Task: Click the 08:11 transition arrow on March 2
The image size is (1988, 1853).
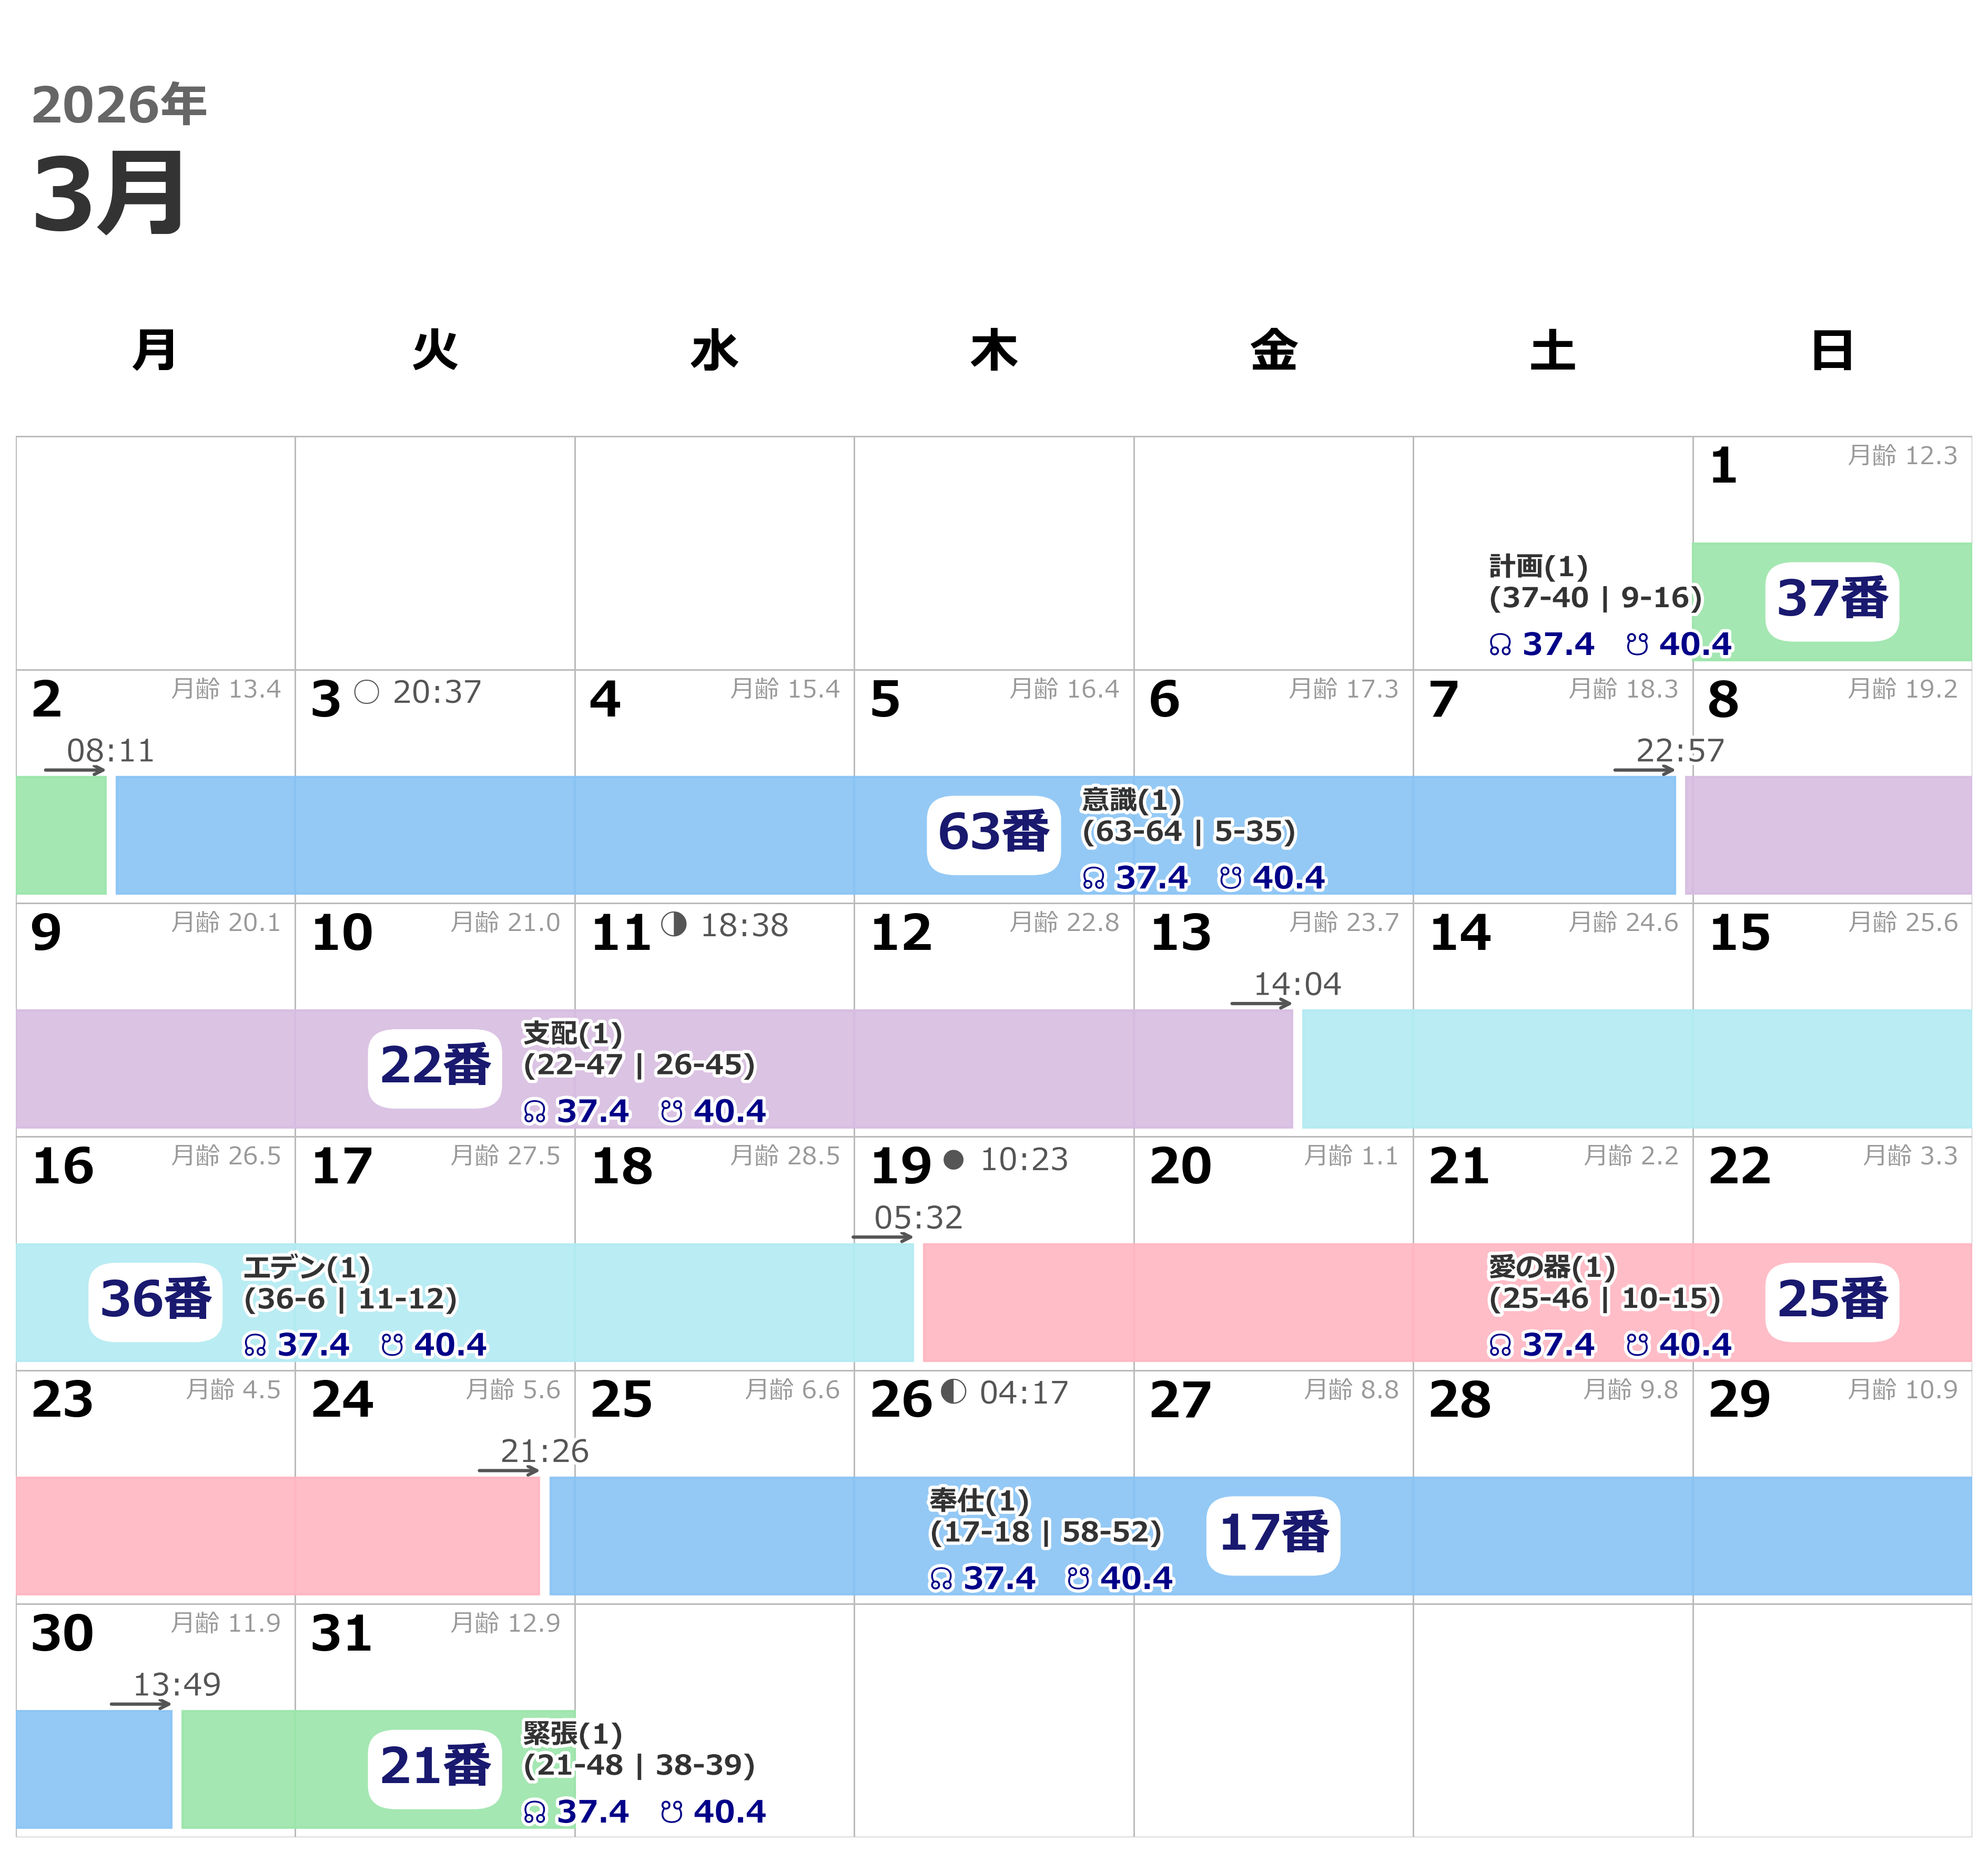Action: click(x=75, y=770)
